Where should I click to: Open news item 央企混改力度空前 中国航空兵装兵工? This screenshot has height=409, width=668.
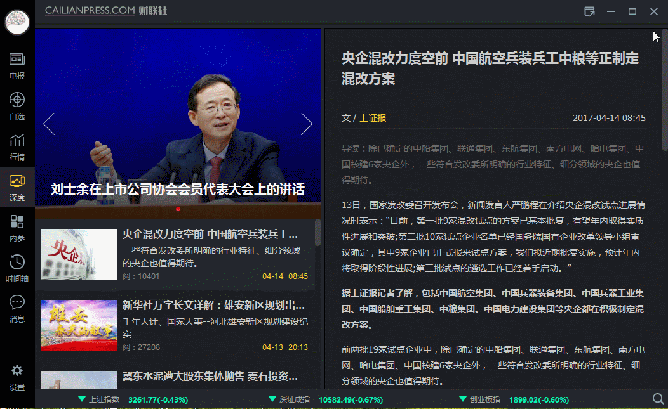point(210,234)
